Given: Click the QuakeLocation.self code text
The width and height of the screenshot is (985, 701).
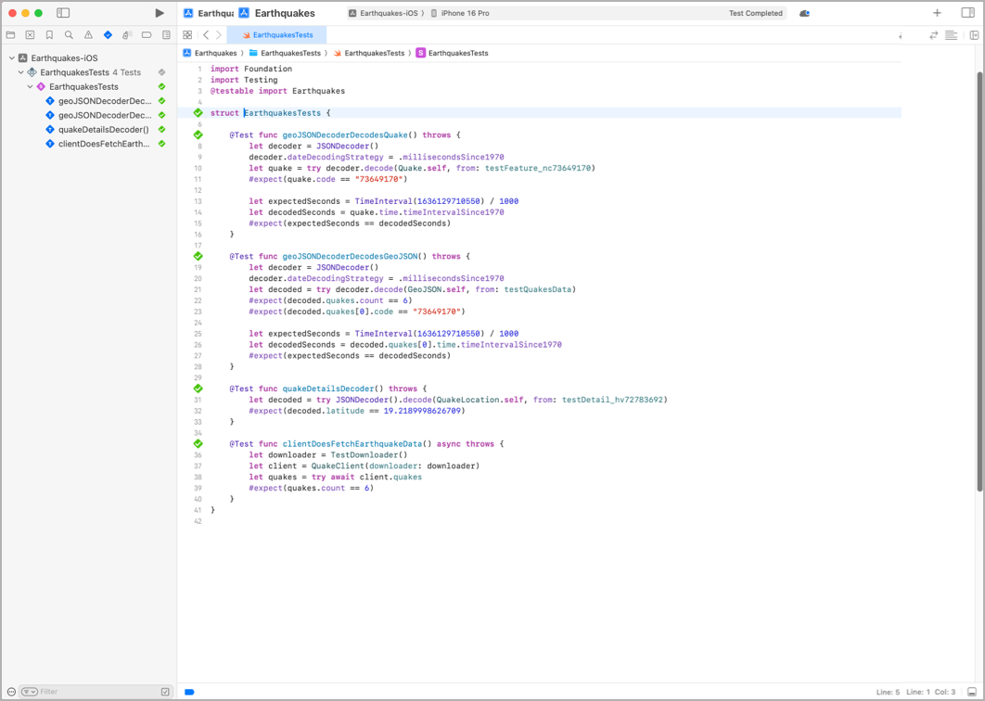Looking at the screenshot, I should click(480, 400).
